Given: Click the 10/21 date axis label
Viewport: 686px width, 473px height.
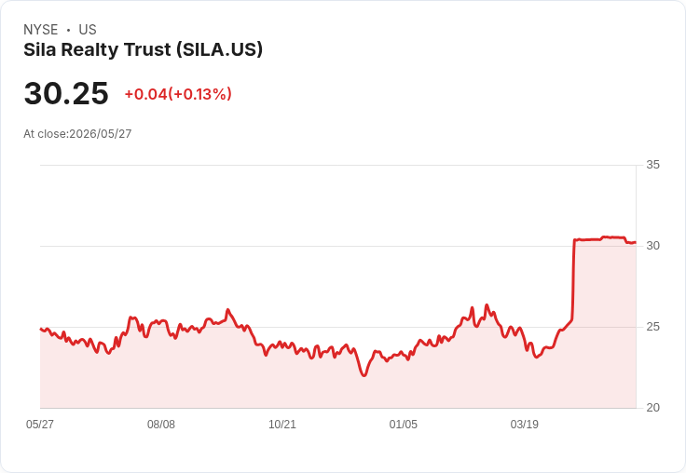Looking at the screenshot, I should (x=282, y=424).
